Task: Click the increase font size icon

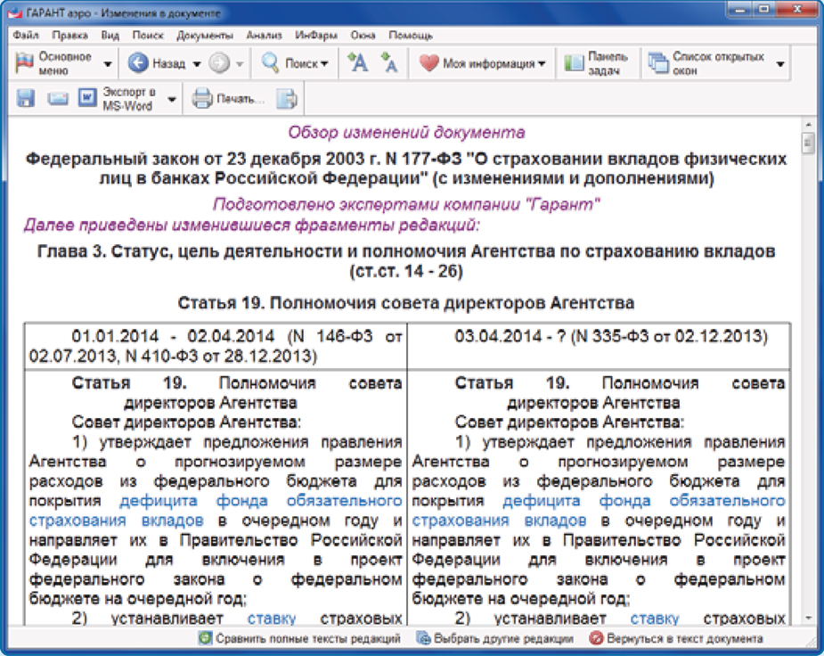Action: 357,63
